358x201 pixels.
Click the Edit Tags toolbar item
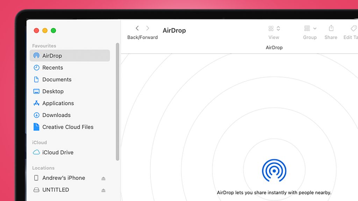point(352,28)
